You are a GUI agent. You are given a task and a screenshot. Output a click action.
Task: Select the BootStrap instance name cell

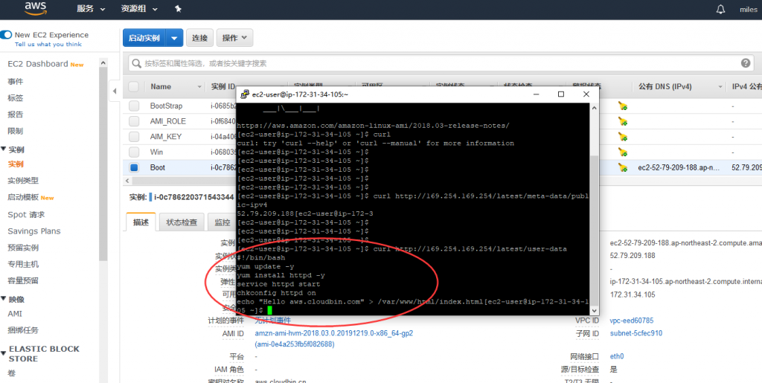pos(166,106)
